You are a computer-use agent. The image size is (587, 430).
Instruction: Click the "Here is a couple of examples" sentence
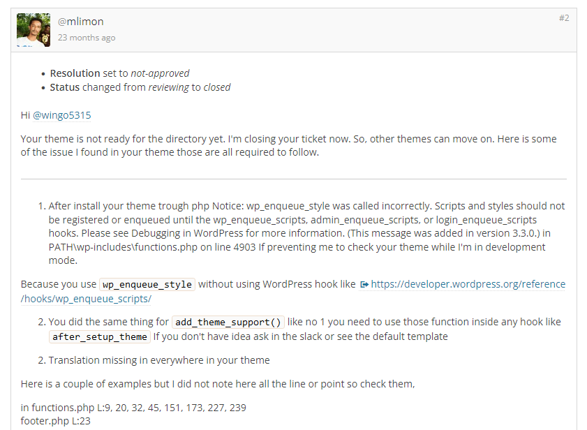[x=218, y=384]
